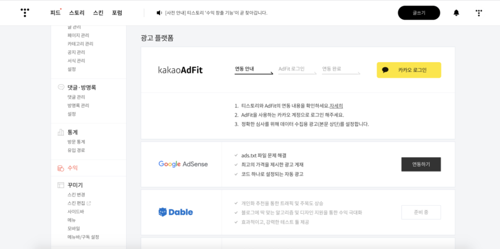This screenshot has height=249, width=500.
Task: Click the 댓글·방명록 speech bubble icon
Action: coord(61,87)
